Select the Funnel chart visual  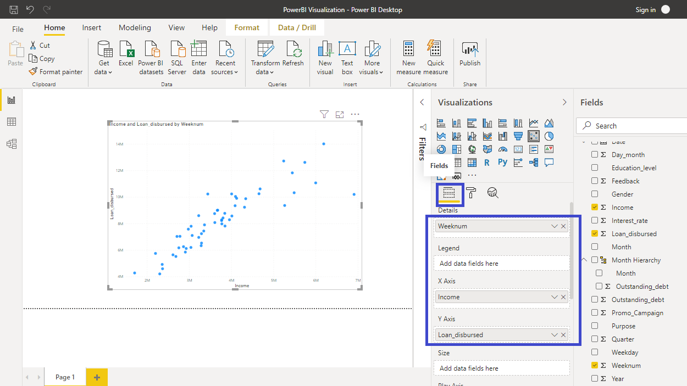518,136
